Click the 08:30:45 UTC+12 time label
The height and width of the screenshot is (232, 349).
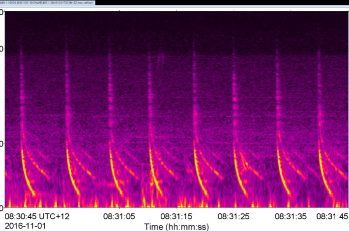pyautogui.click(x=36, y=216)
